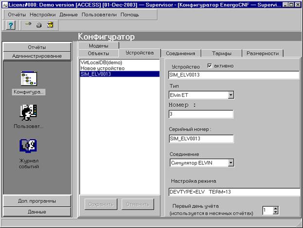Click the printer icon in toolbar
303x228 pixels.
tap(39, 25)
